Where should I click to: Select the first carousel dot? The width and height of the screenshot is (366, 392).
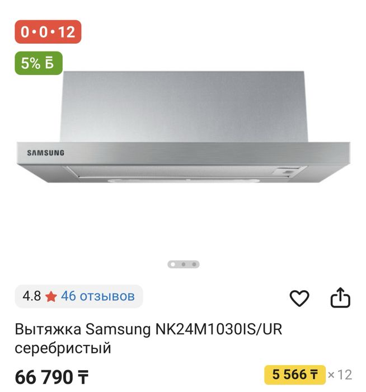point(172,264)
